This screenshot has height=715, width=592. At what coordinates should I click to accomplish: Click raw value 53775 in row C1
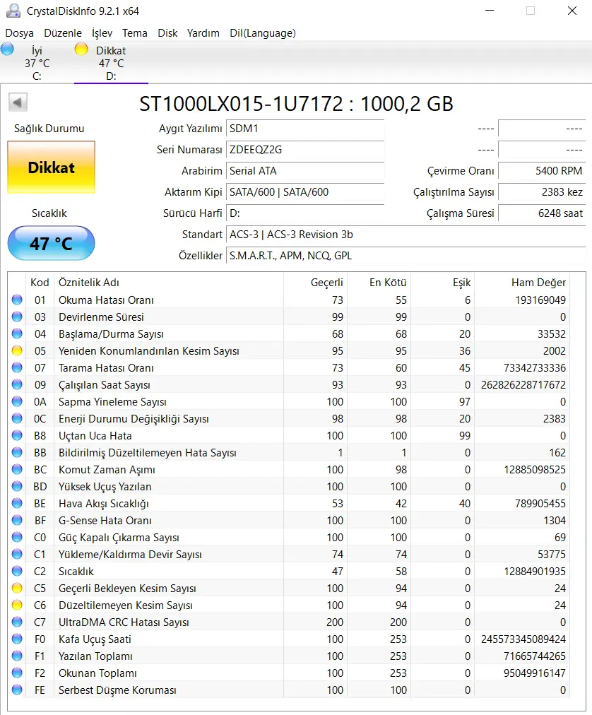point(552,554)
